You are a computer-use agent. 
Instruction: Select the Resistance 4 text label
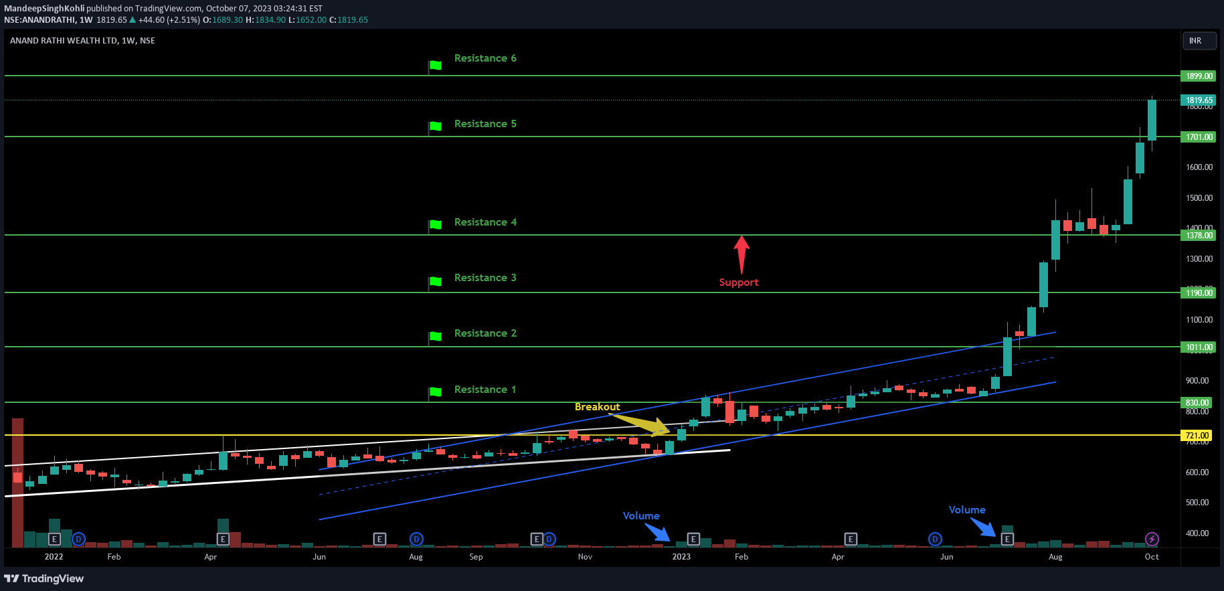click(485, 222)
